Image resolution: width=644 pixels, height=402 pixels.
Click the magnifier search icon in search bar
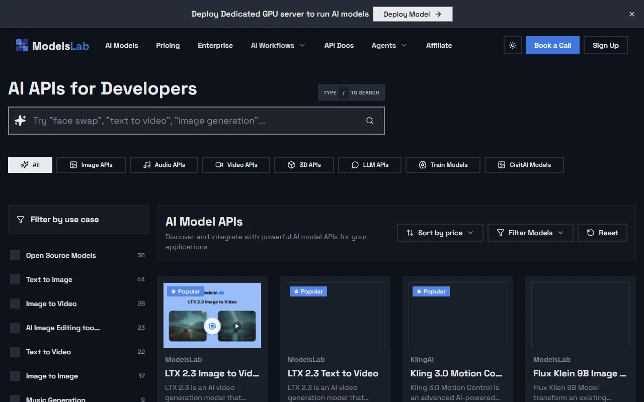click(370, 121)
